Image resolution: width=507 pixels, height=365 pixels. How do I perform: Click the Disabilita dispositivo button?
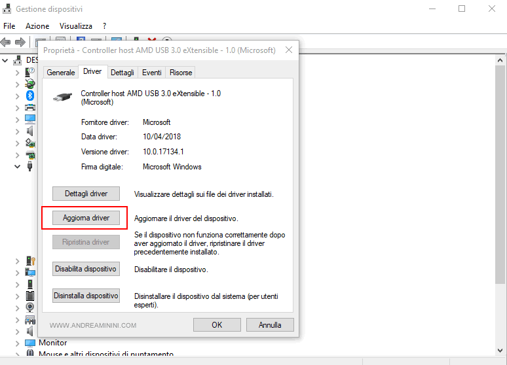(86, 269)
